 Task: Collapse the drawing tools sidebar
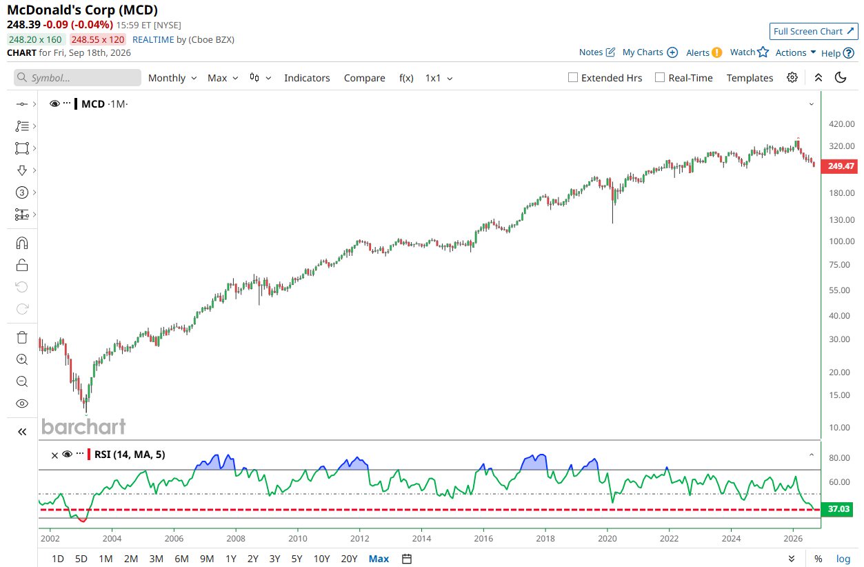[21, 432]
